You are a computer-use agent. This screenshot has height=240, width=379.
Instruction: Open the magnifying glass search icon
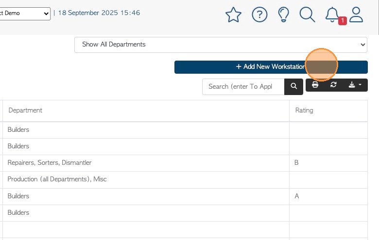[x=307, y=15]
